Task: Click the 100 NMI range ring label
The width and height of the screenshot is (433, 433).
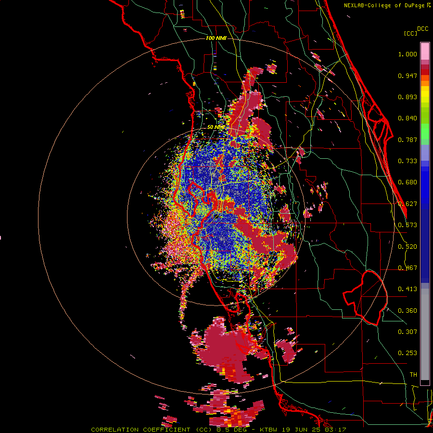Action: pos(216,38)
